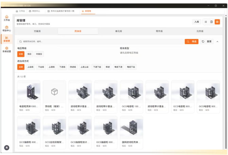Image resolution: width=228 pixels, height=155 pixels.
Task: Maximize the application window
Action: 216,6
